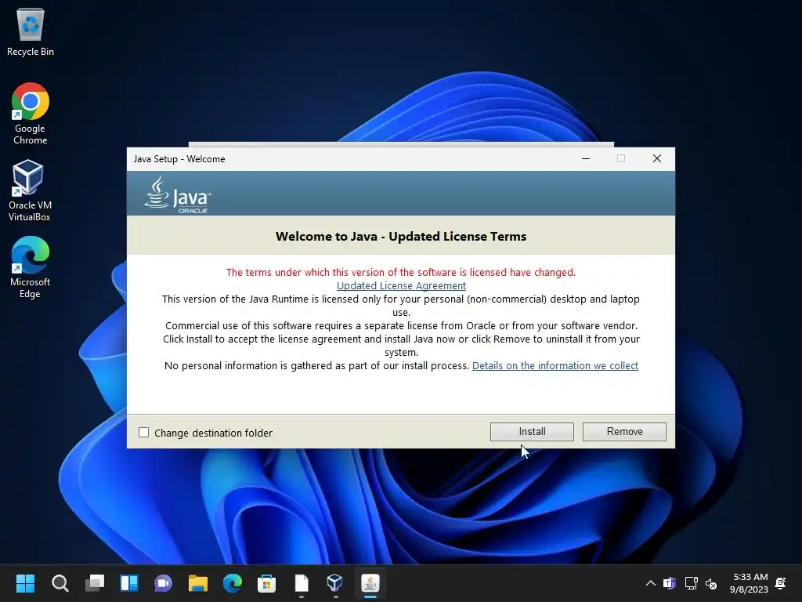
Task: Open the clock showing 5:33 AM
Action: point(750,583)
